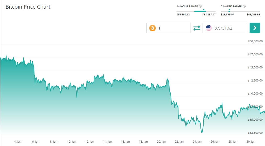Click the 52-week range slider bar
The width and height of the screenshot is (265, 146).
pyautogui.click(x=240, y=11)
